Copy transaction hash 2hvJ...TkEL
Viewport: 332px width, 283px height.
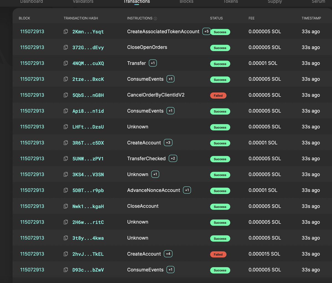(66, 254)
